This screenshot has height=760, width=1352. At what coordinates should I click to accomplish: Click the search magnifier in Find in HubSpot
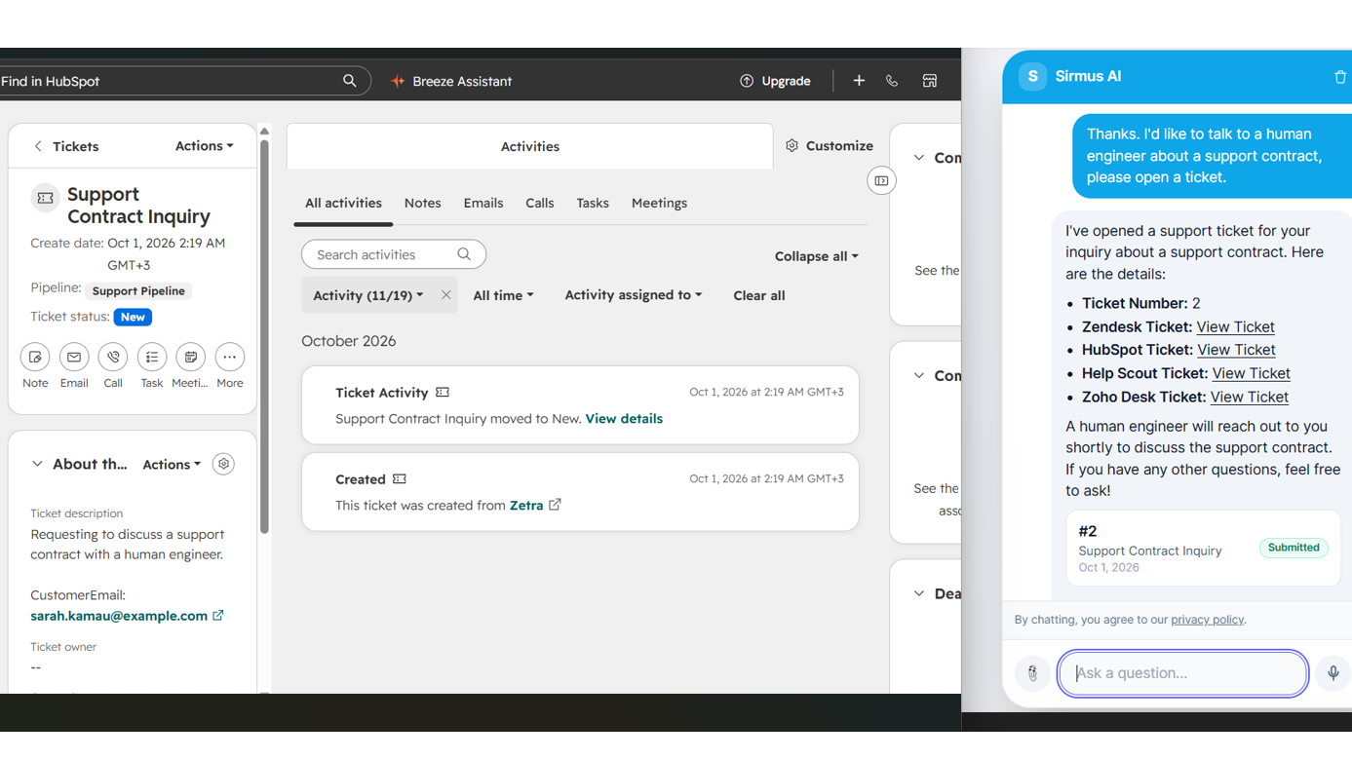349,81
